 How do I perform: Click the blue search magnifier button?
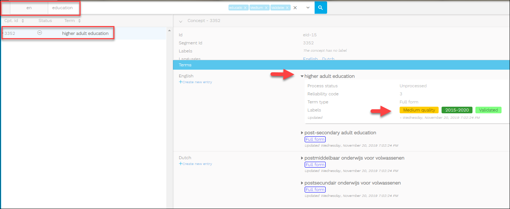320,7
